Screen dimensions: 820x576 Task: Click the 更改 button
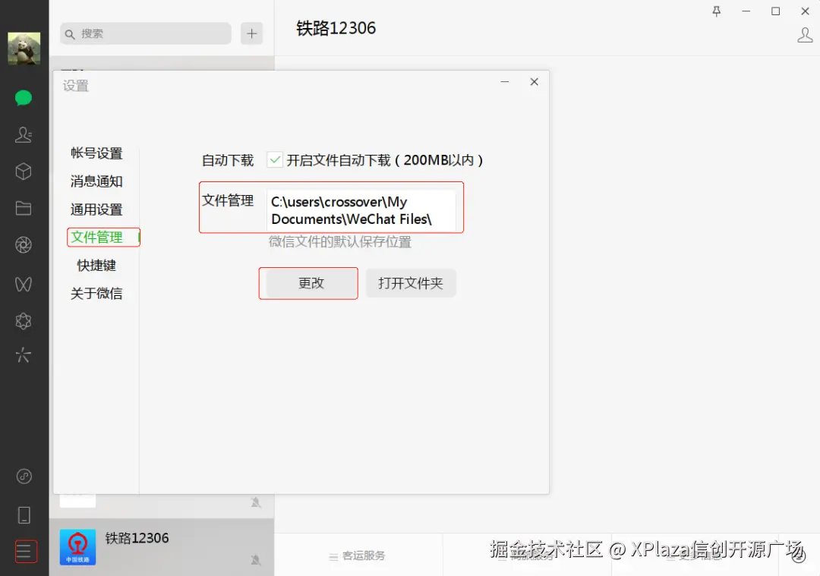[x=311, y=283]
